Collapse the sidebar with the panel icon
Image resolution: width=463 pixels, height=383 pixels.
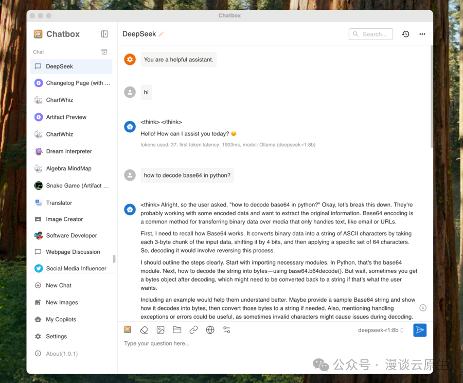click(104, 34)
